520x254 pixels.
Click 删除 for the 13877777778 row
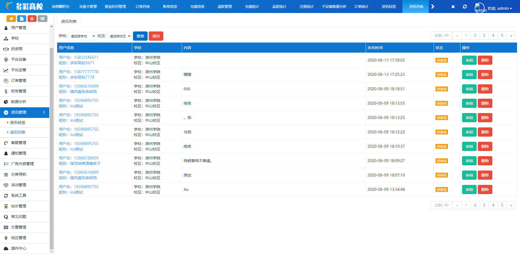click(x=485, y=75)
